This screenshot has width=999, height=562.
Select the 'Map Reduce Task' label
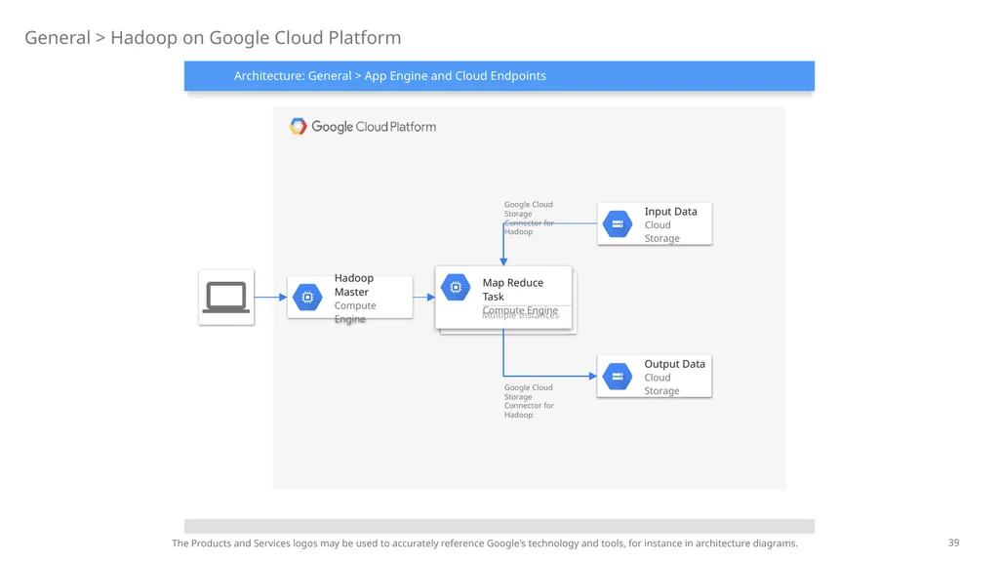[513, 289]
